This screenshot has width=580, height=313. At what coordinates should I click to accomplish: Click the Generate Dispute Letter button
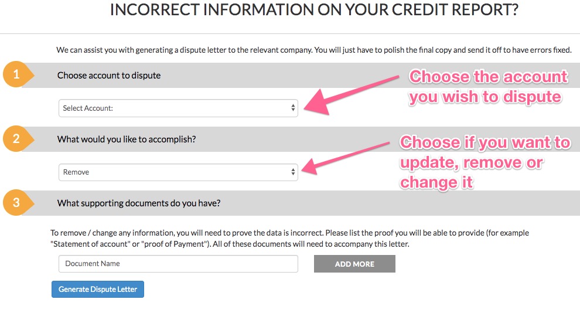click(98, 289)
